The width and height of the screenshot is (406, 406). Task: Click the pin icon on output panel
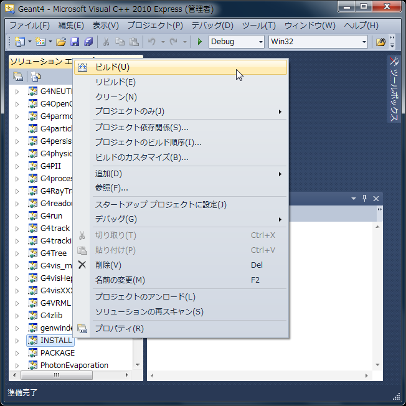364,199
